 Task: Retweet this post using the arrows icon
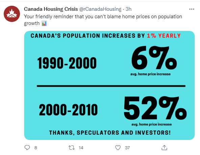[x=72, y=148]
